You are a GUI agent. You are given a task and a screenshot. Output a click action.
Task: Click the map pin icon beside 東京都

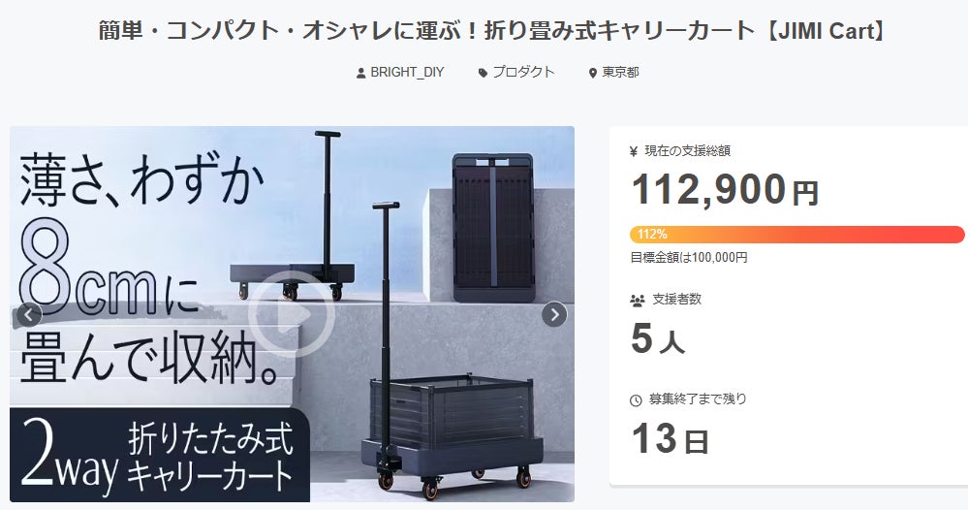(593, 73)
